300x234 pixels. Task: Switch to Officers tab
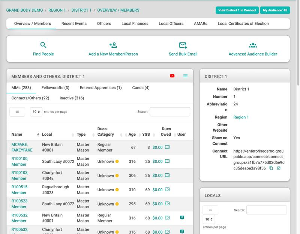click(104, 24)
